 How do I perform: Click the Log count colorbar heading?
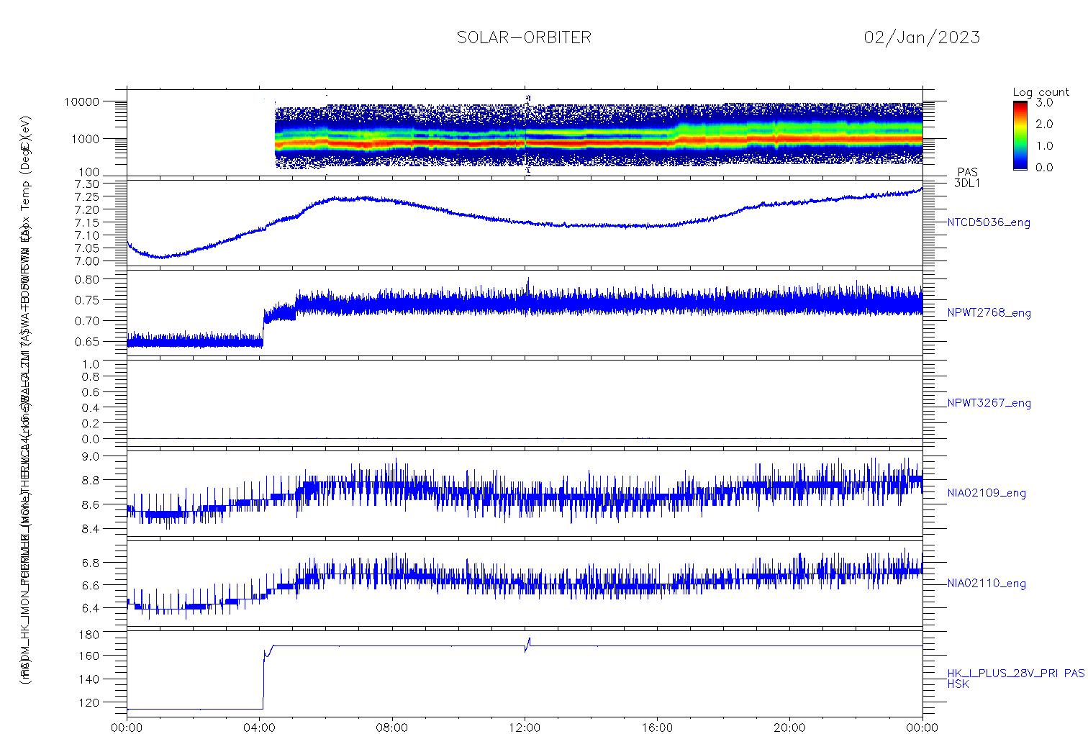(x=1041, y=92)
